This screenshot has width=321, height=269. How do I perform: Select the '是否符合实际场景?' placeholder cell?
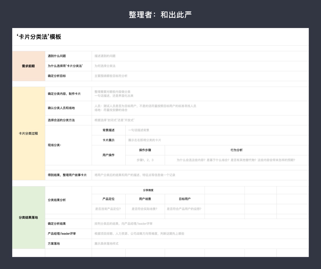[x=145, y=209]
